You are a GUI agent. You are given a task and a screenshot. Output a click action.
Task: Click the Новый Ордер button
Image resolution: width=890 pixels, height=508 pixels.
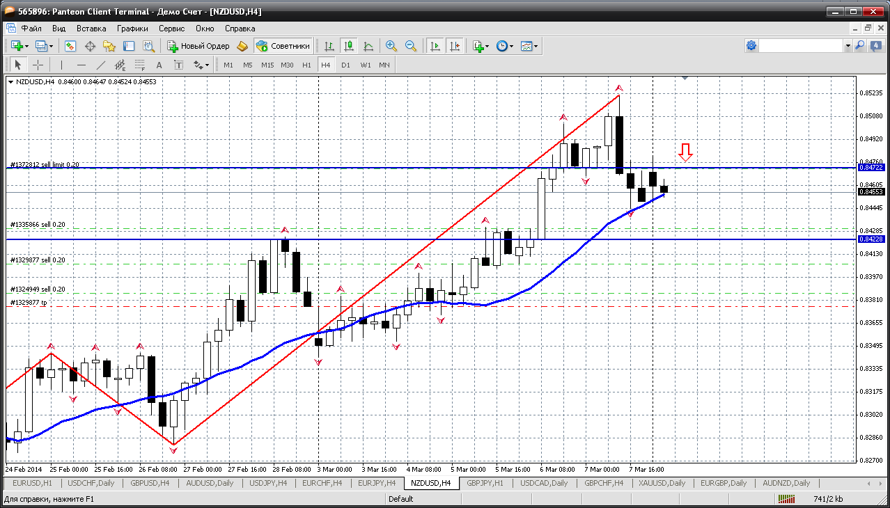198,46
